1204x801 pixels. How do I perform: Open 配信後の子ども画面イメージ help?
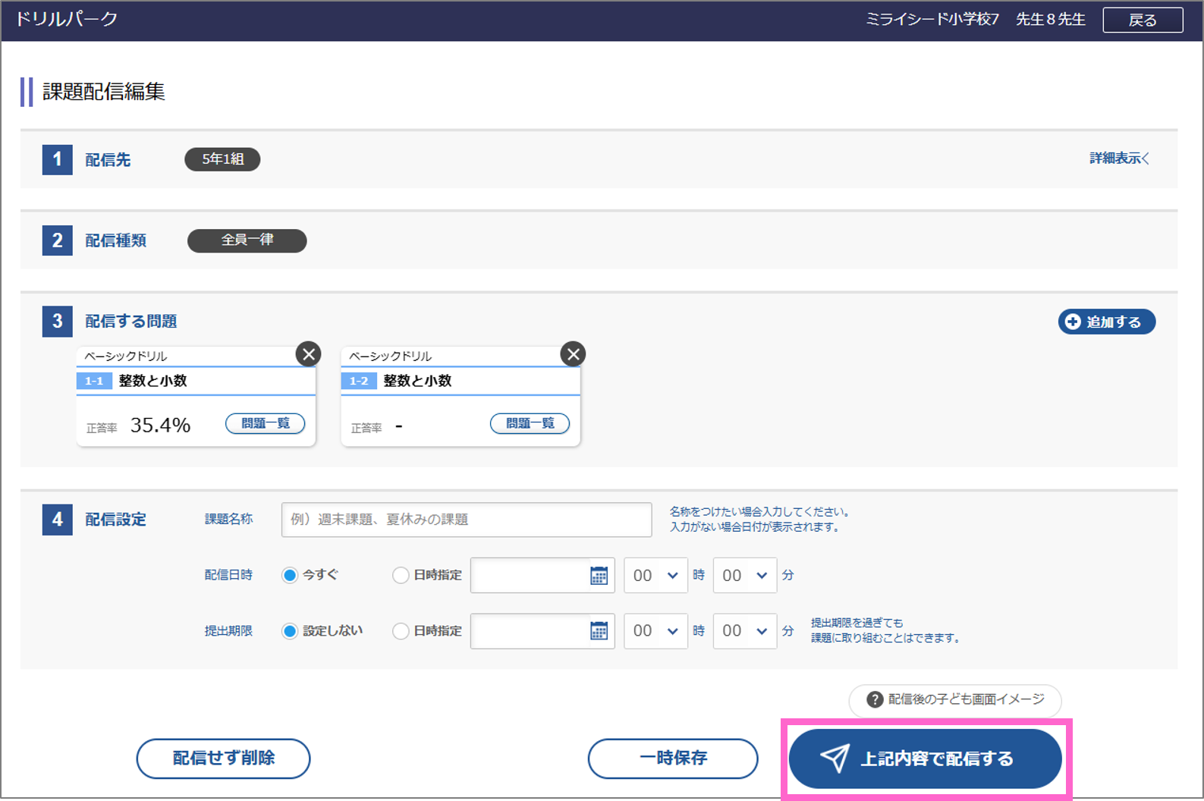coord(955,700)
